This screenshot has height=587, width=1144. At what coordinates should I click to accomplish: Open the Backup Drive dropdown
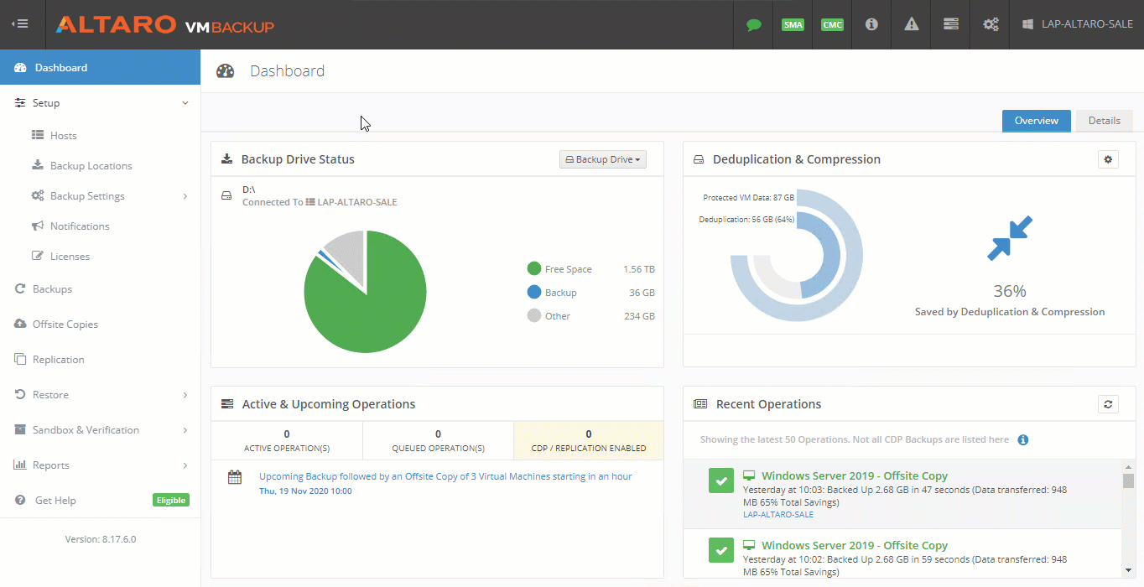pyautogui.click(x=602, y=159)
